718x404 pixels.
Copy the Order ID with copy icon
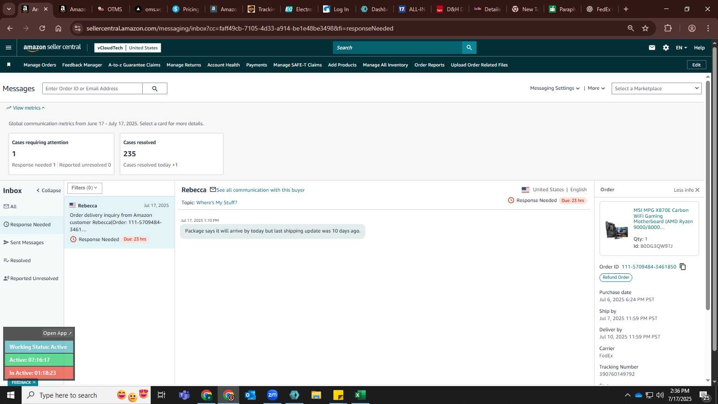coord(683,267)
